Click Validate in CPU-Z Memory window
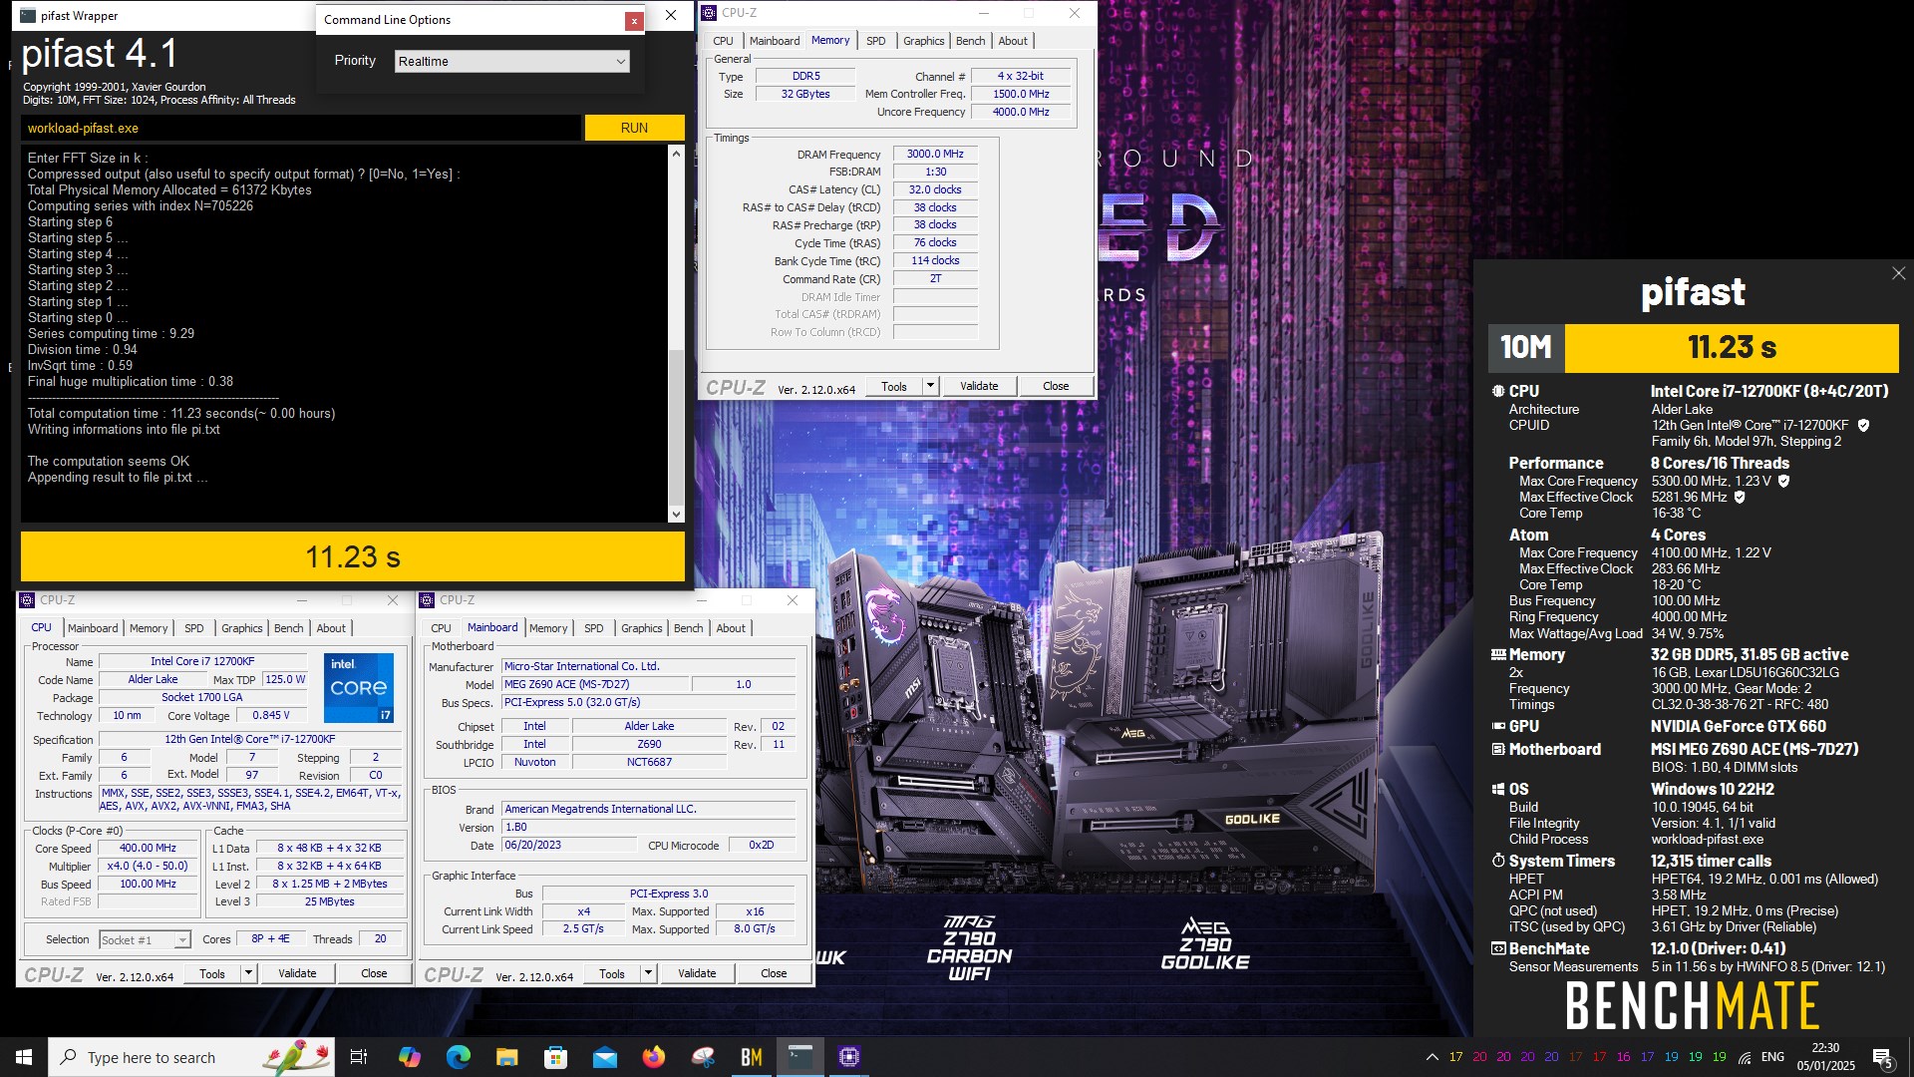Viewport: 1914px width, 1077px height. click(x=978, y=387)
